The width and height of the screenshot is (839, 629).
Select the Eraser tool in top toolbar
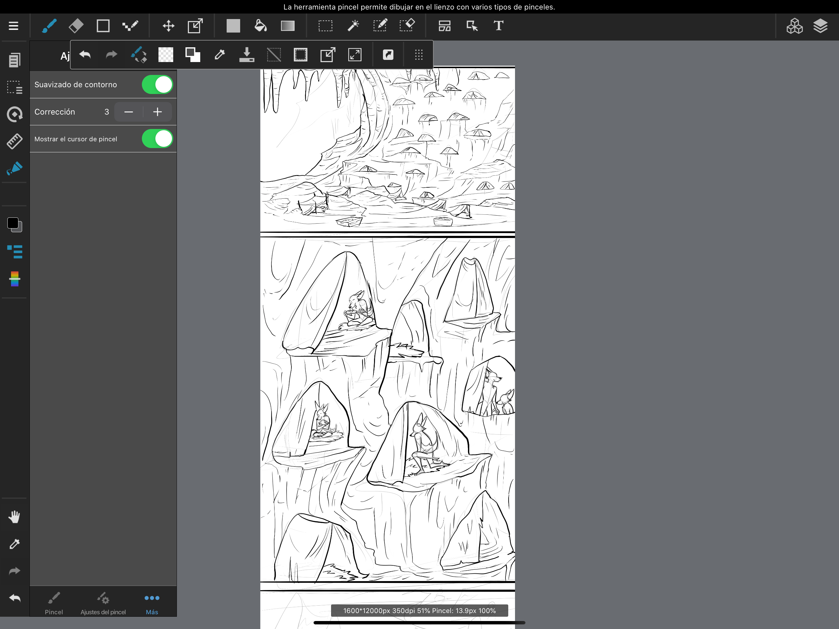click(x=76, y=26)
